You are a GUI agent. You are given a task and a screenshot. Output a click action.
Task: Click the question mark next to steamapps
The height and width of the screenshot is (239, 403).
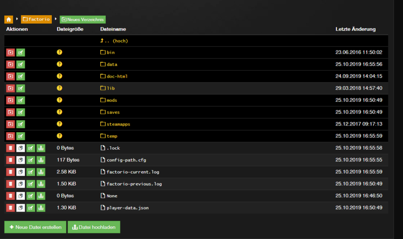click(59, 124)
